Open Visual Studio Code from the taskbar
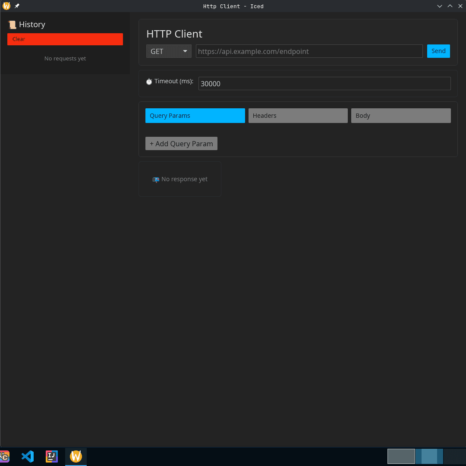 click(28, 456)
